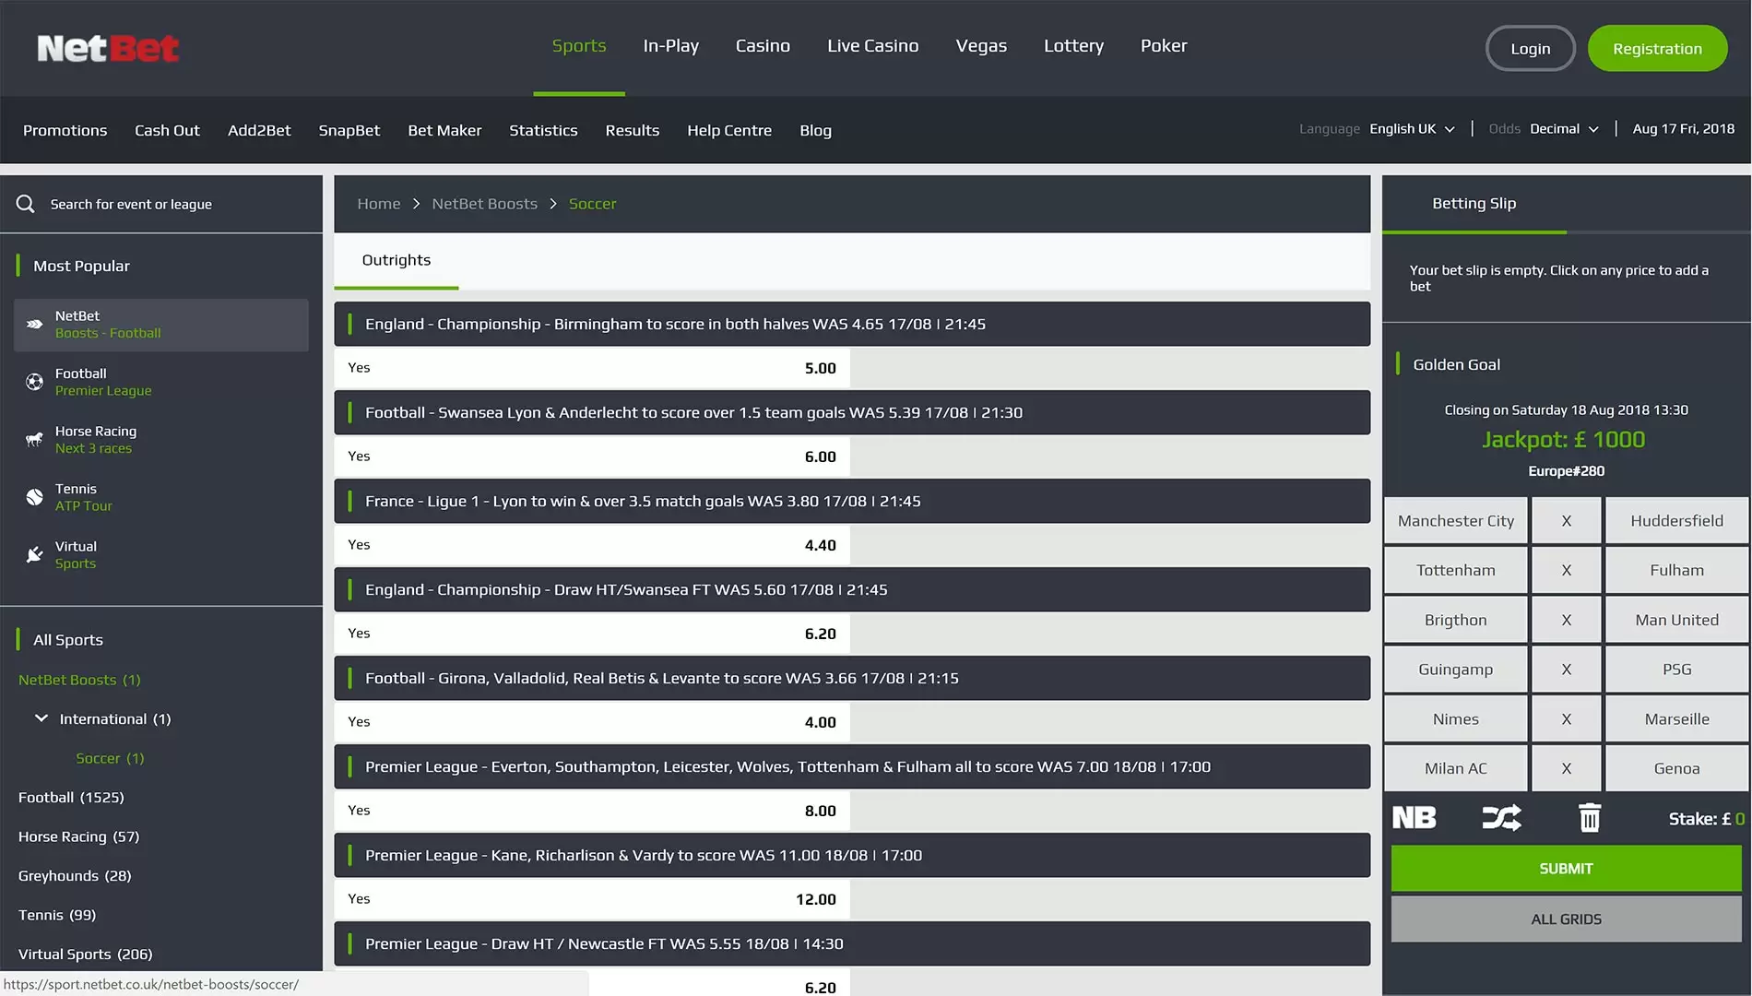
Task: Pick draw X for Brigthon vs Man United
Action: tap(1566, 620)
